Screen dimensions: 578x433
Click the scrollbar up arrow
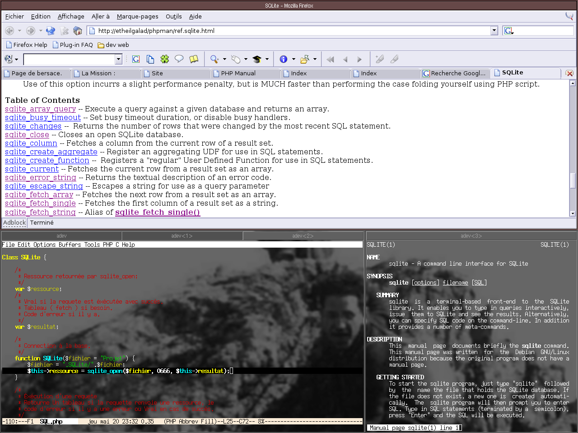click(x=573, y=83)
